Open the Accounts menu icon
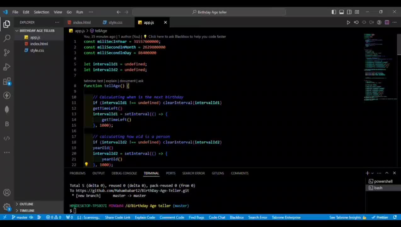 coord(7,193)
